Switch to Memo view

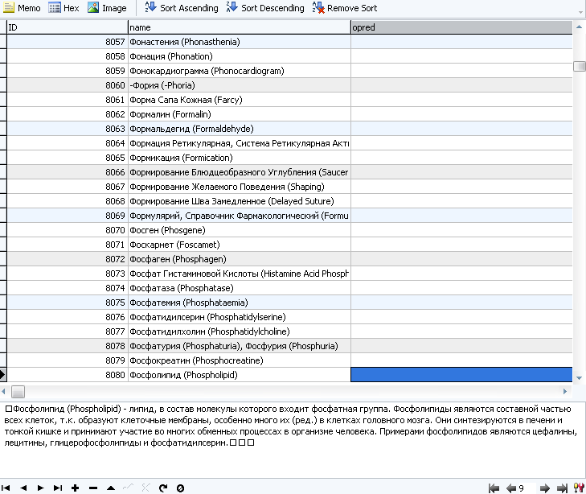click(x=22, y=8)
